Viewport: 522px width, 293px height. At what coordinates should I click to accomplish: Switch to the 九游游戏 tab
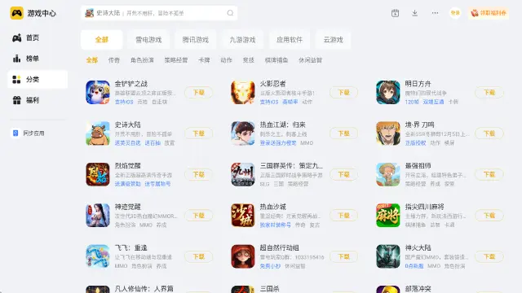click(x=242, y=40)
